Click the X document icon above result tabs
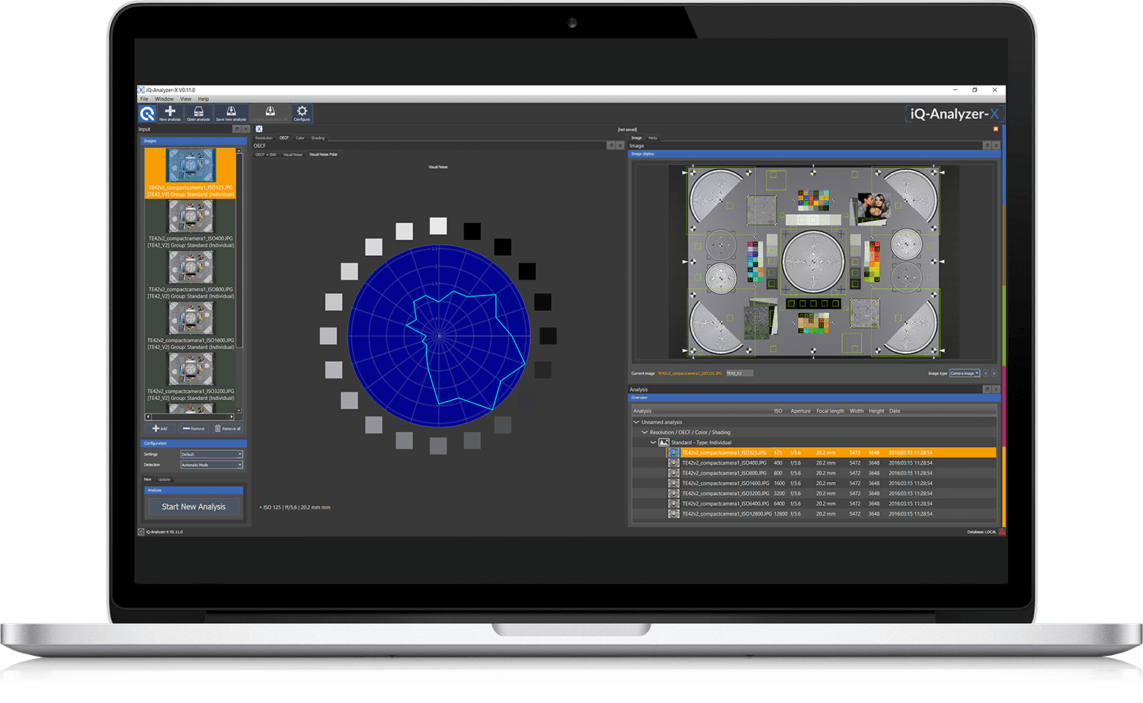This screenshot has width=1143, height=703. pyautogui.click(x=259, y=129)
